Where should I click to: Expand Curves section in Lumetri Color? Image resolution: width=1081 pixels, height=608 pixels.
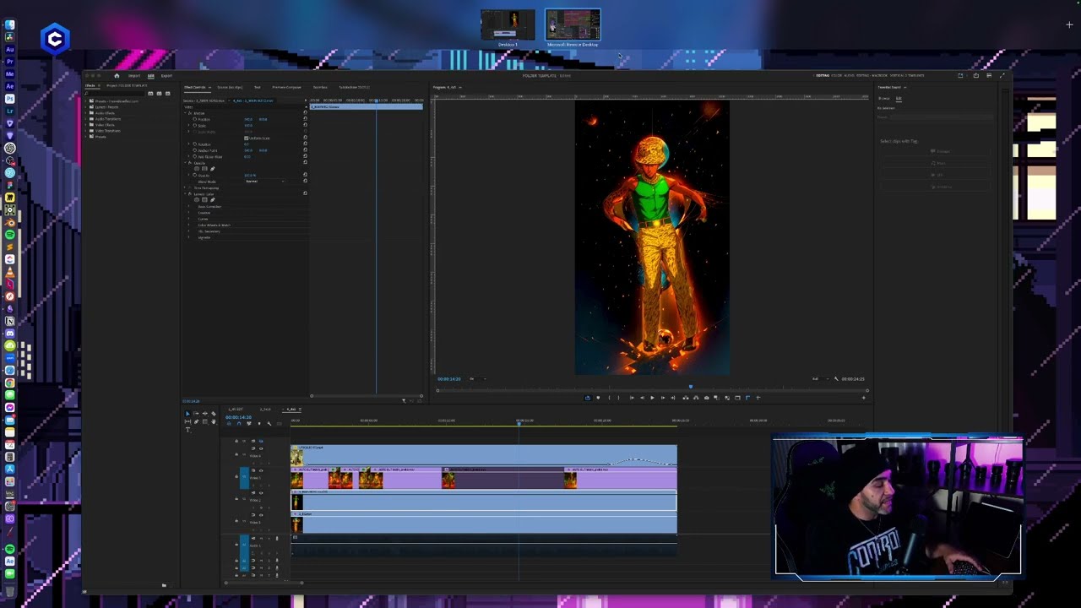(188, 219)
